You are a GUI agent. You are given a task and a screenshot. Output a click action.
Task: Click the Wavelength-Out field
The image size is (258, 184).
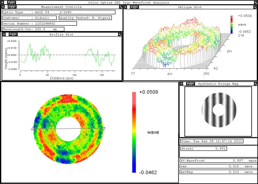click(33, 29)
